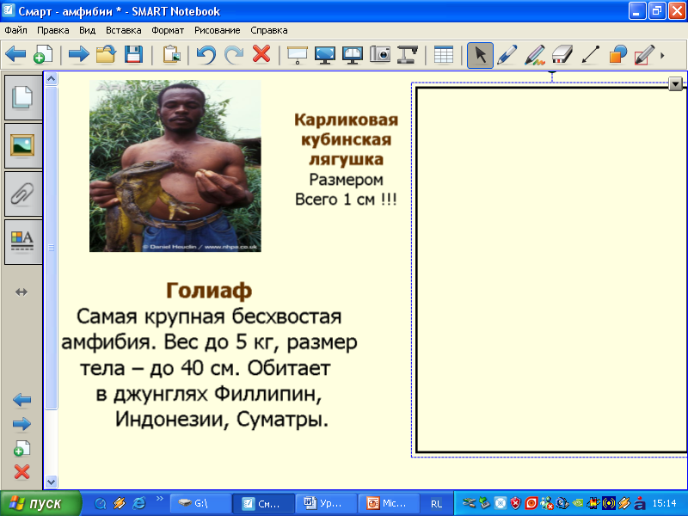Add a new page from the toolbar
This screenshot has width=688, height=516.
[x=42, y=55]
